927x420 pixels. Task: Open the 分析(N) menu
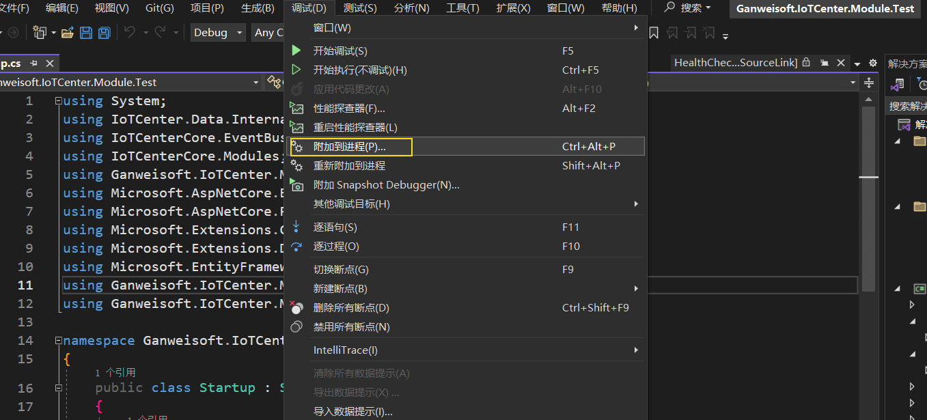pyautogui.click(x=412, y=8)
